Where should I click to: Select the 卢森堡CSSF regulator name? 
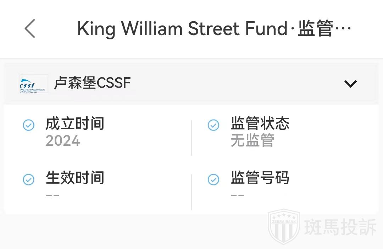point(92,83)
